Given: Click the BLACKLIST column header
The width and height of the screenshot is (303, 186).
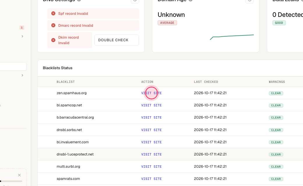Looking at the screenshot, I should 66,82.
